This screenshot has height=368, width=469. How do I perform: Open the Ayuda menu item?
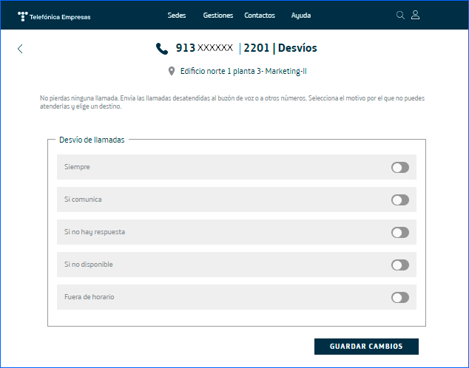click(301, 16)
